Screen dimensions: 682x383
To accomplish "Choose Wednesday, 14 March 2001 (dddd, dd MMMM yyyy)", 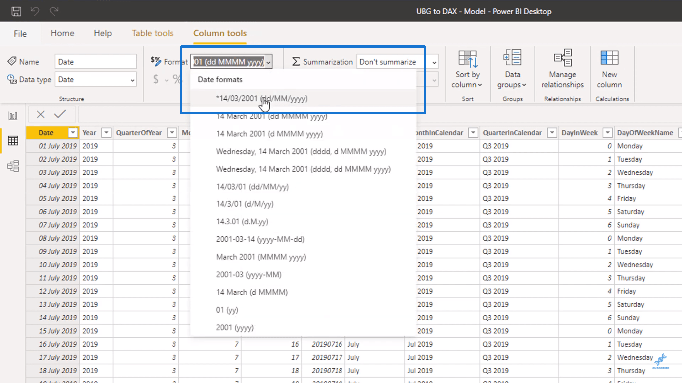I will tap(303, 169).
